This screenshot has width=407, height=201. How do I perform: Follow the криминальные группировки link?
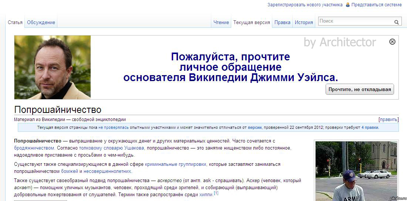coord(176,164)
